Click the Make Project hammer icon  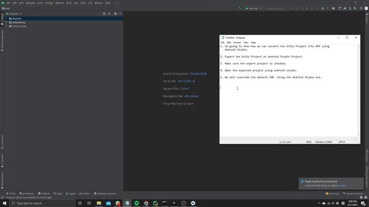(240, 8)
